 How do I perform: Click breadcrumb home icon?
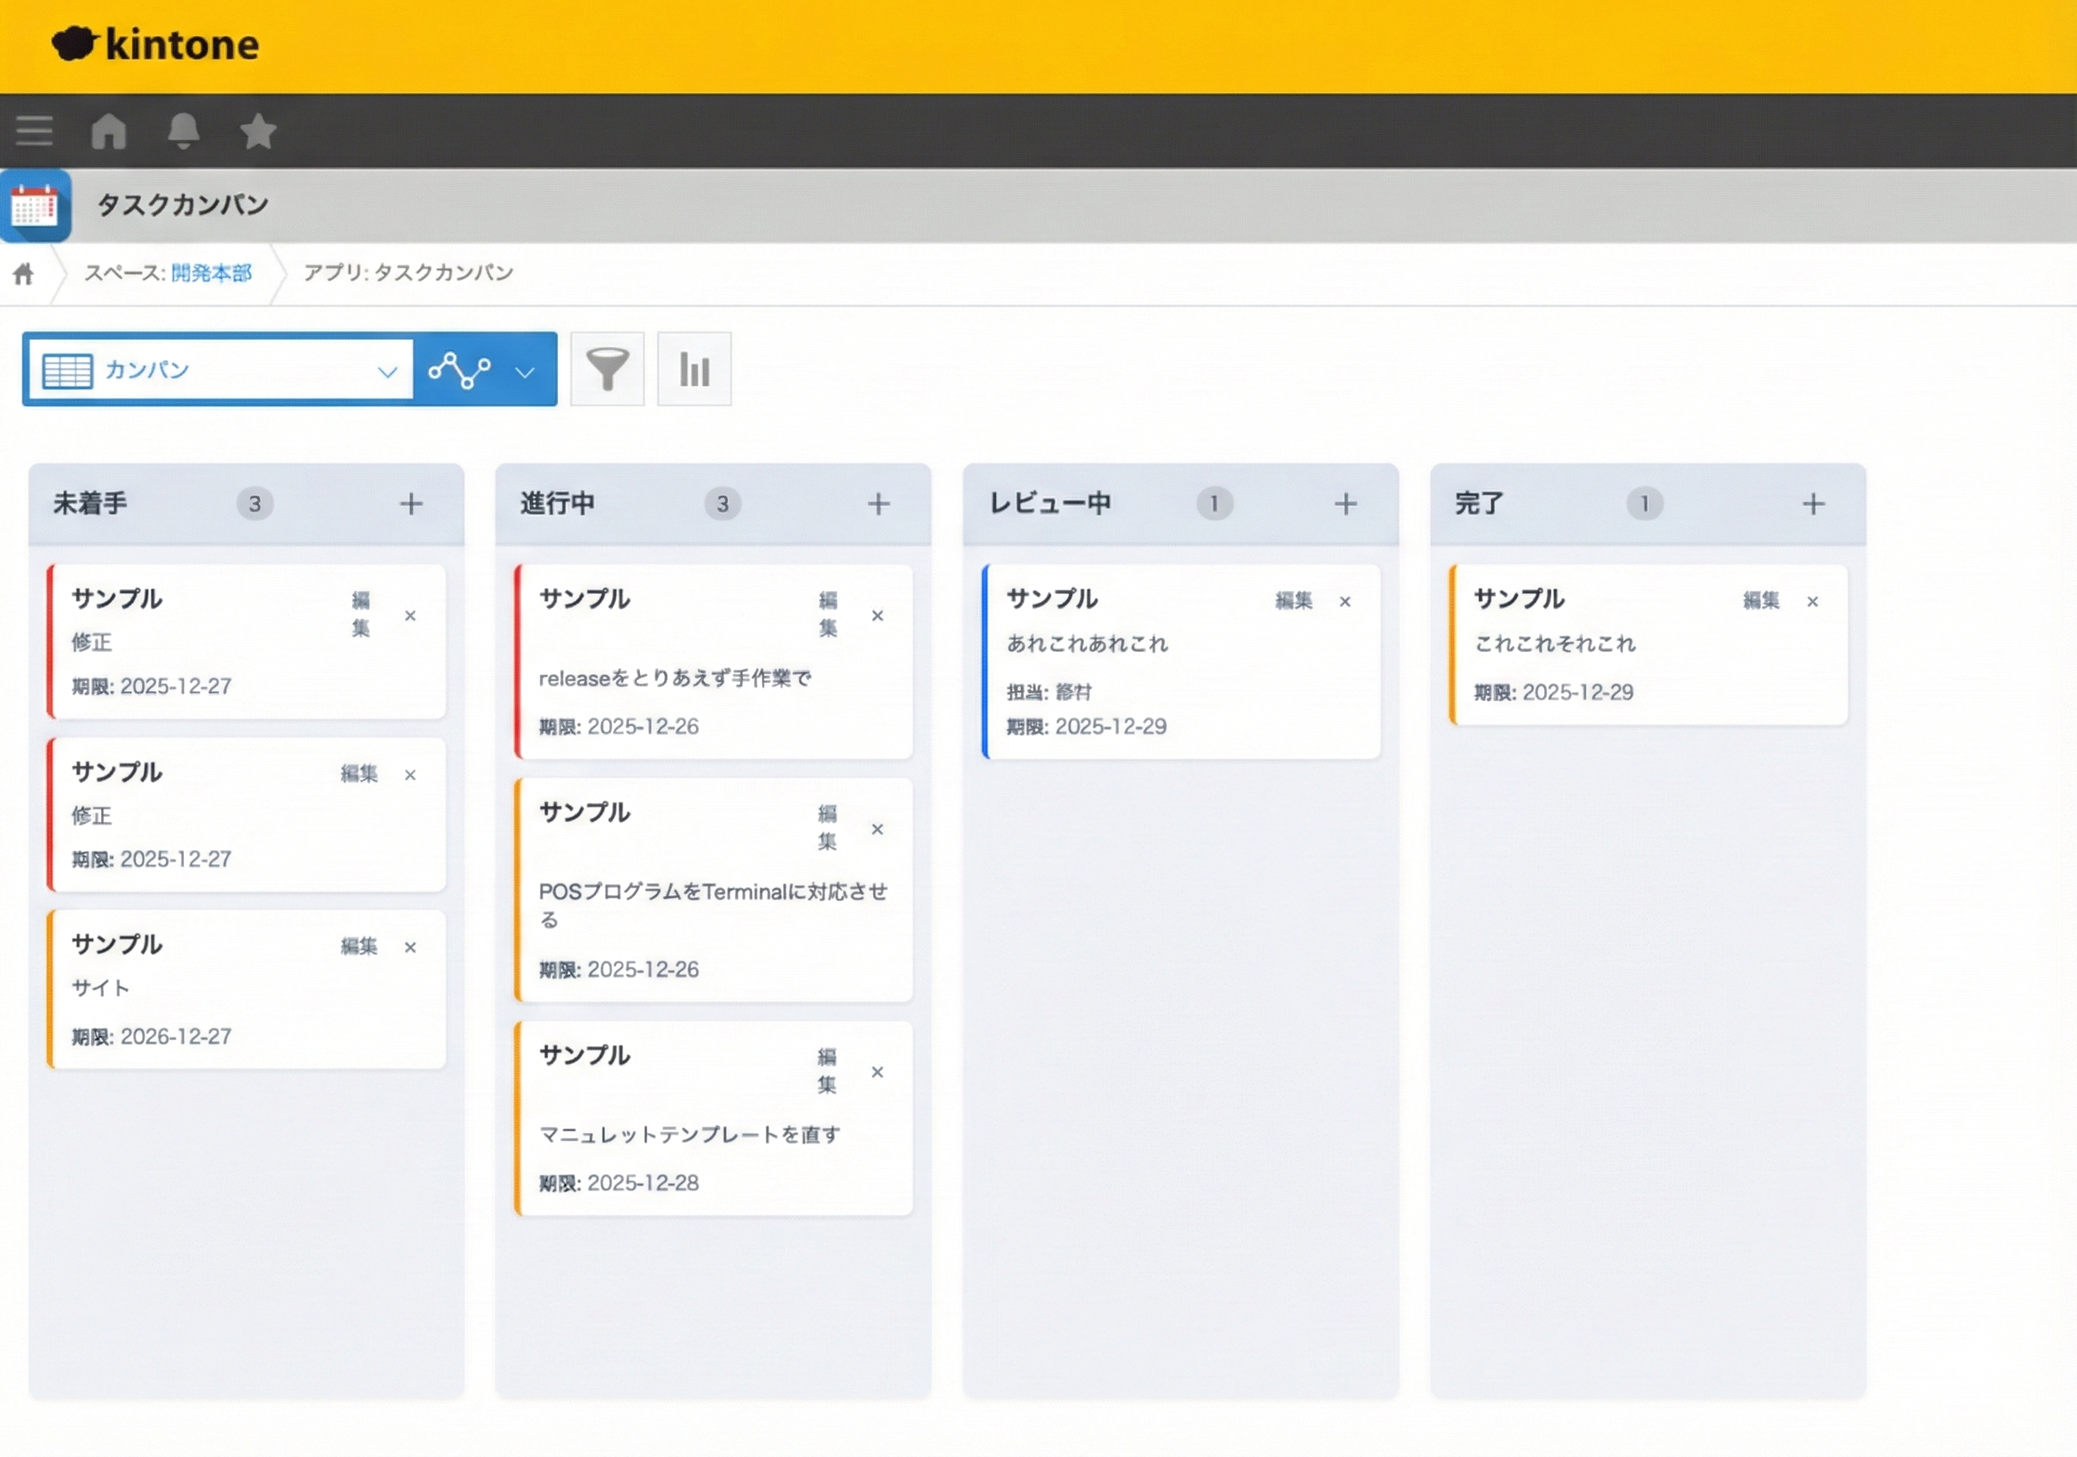(24, 273)
